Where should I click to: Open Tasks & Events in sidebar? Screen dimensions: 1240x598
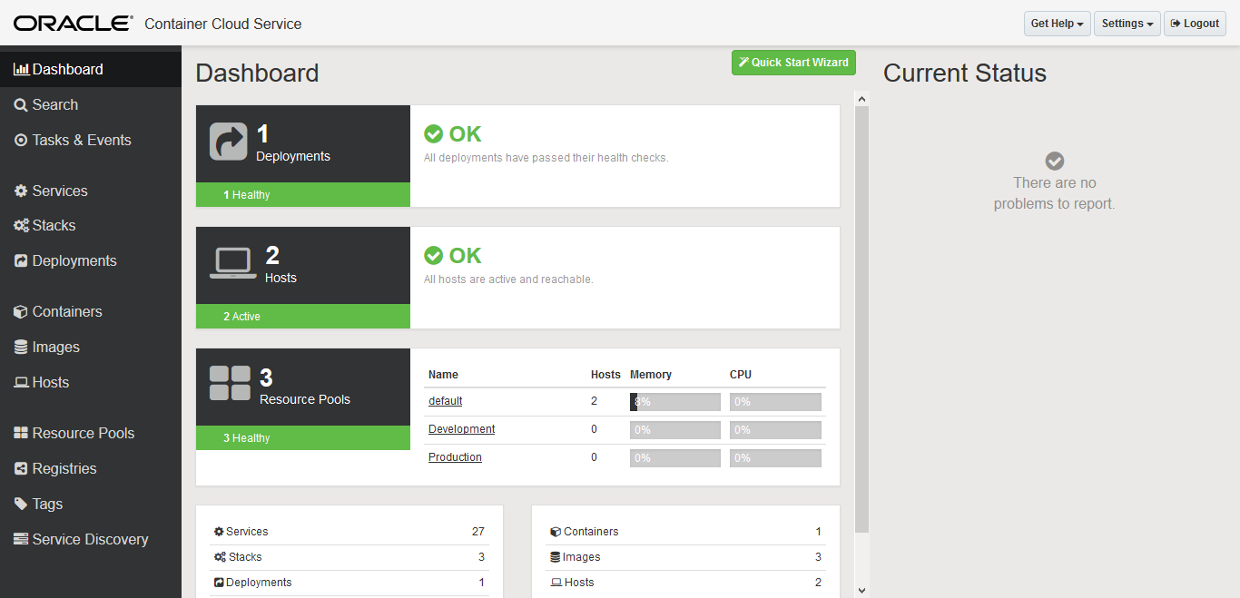pos(91,141)
